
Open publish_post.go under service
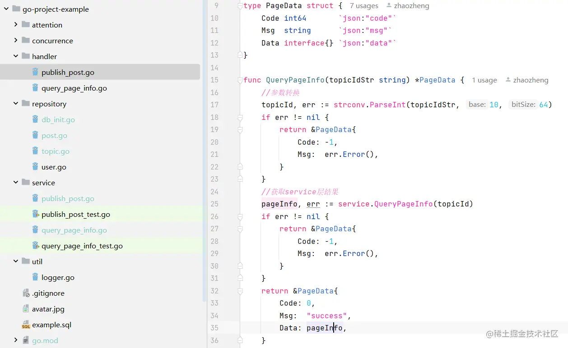[x=68, y=198]
